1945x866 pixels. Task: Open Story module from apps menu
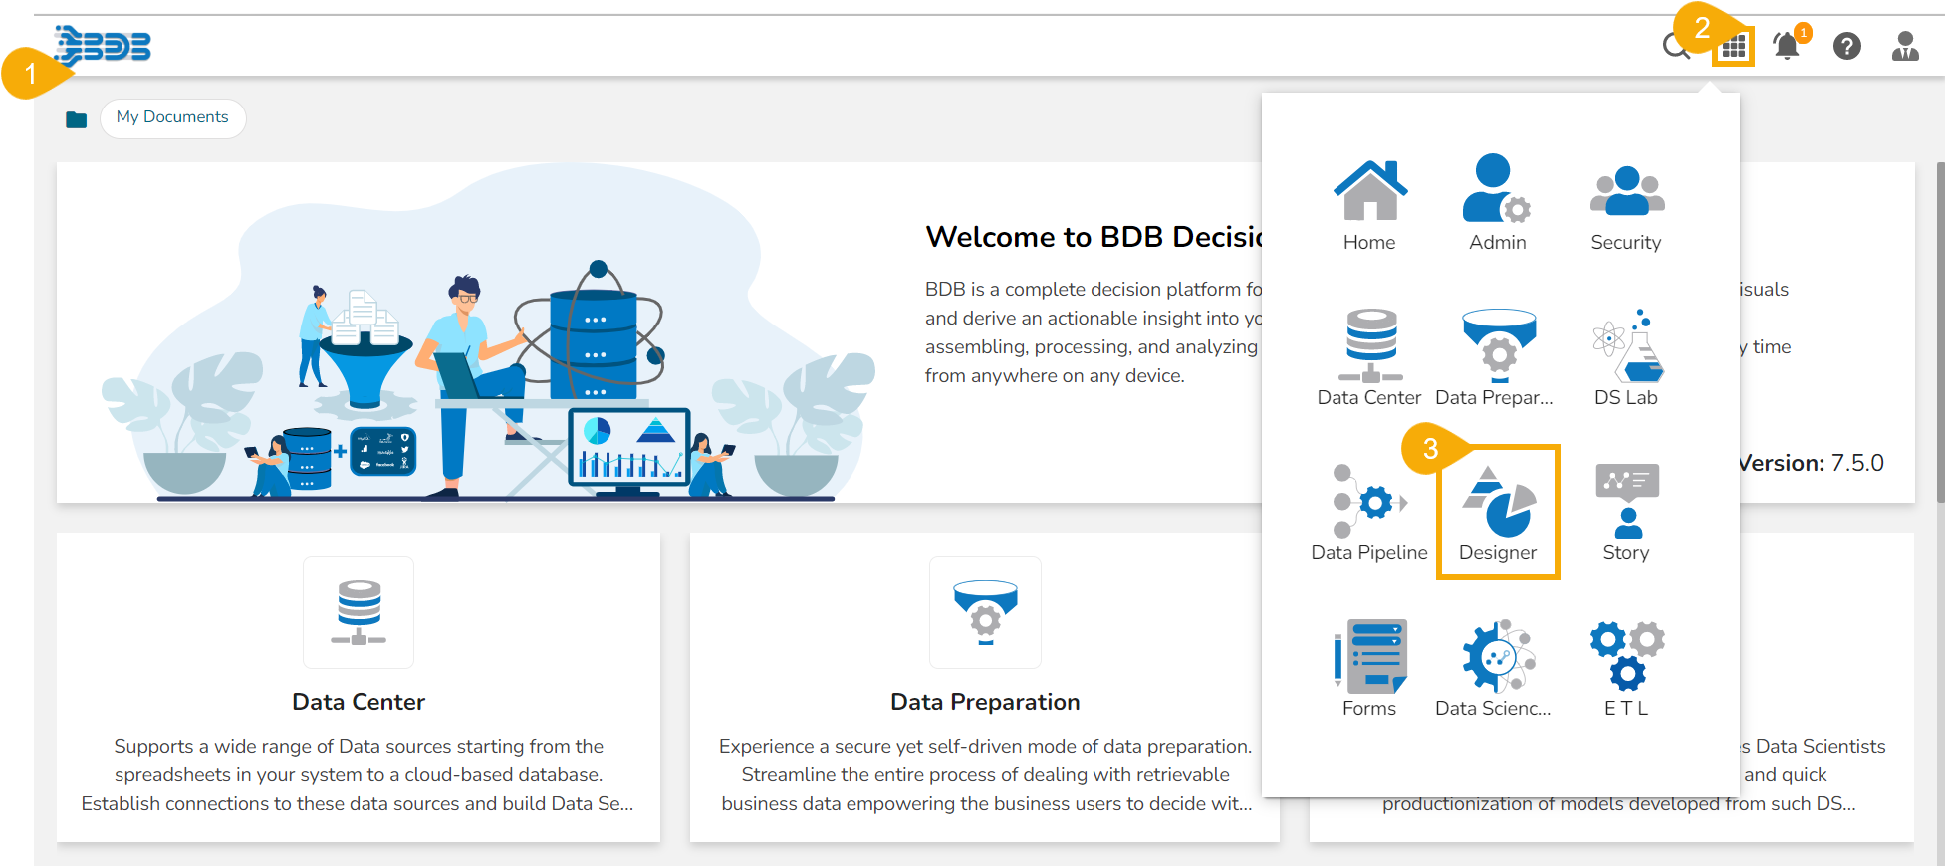[x=1625, y=514]
